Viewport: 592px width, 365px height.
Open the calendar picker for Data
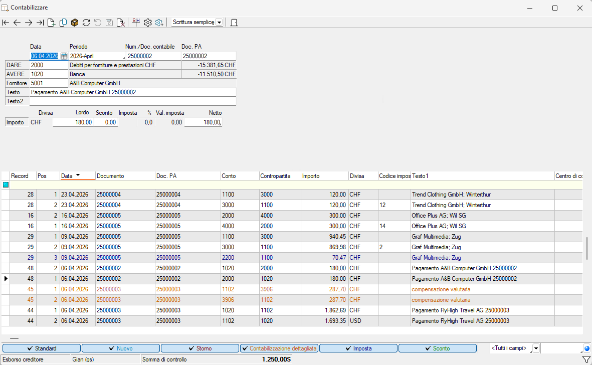(x=64, y=56)
